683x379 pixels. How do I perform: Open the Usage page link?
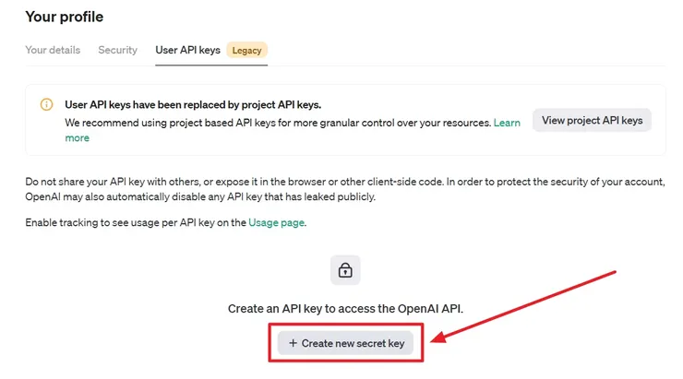[276, 222]
